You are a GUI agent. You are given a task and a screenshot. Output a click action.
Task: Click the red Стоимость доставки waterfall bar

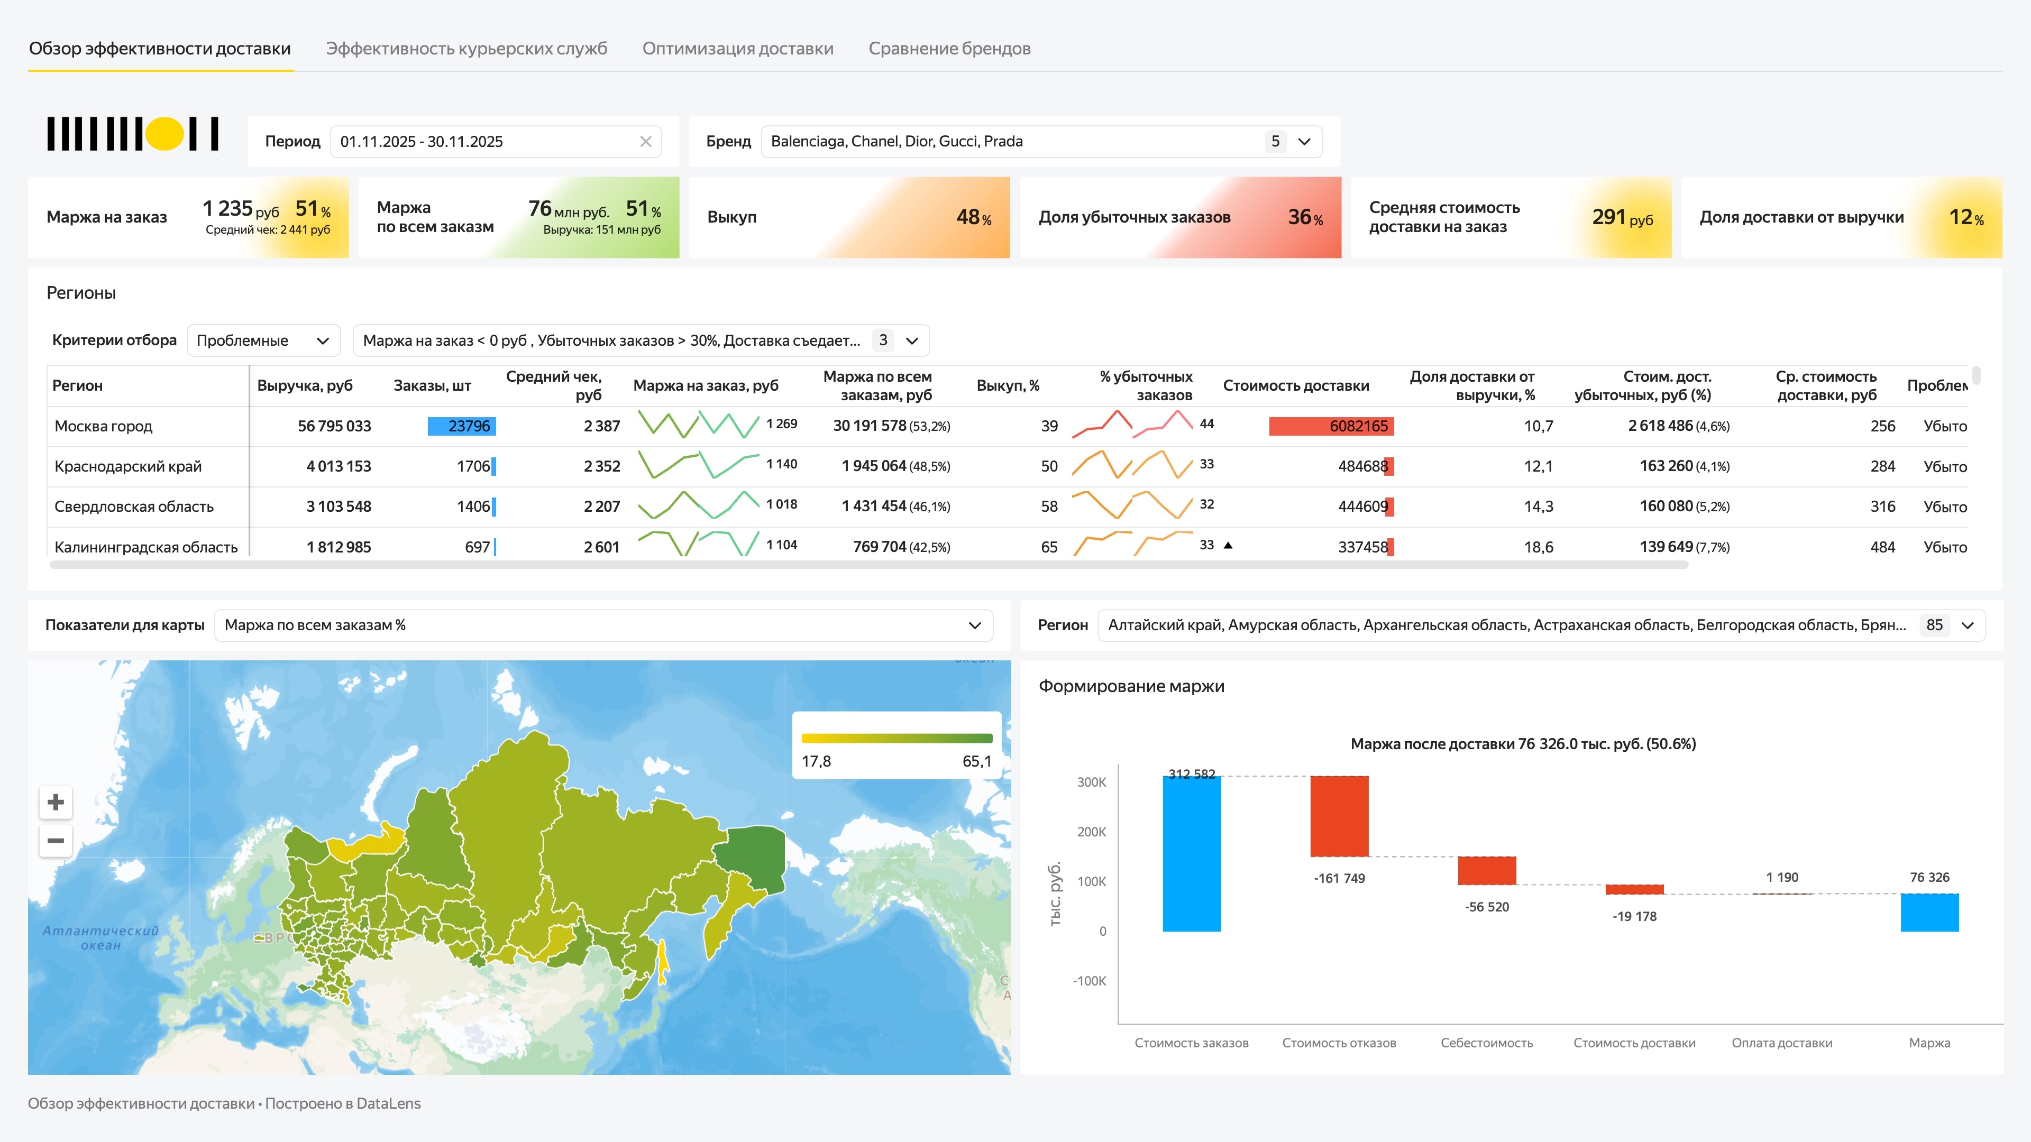tap(1634, 890)
